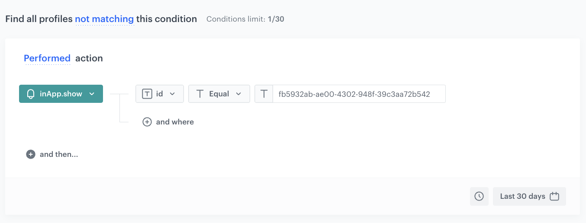
Task: Add a funnel step with 'and then...'
Action: pyautogui.click(x=59, y=154)
